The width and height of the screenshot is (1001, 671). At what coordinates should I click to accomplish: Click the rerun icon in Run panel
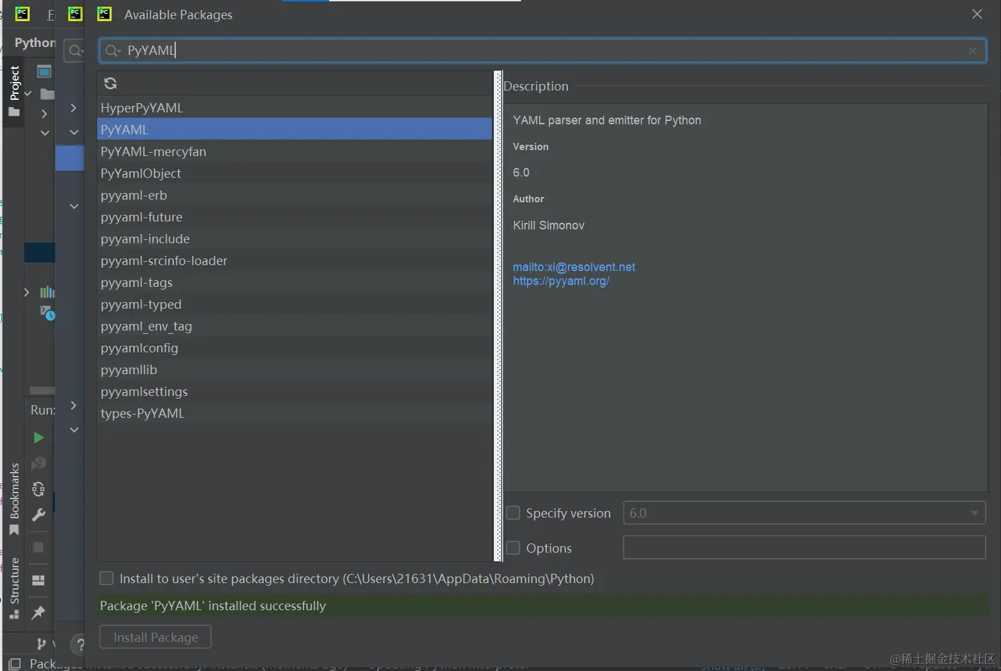click(38, 489)
